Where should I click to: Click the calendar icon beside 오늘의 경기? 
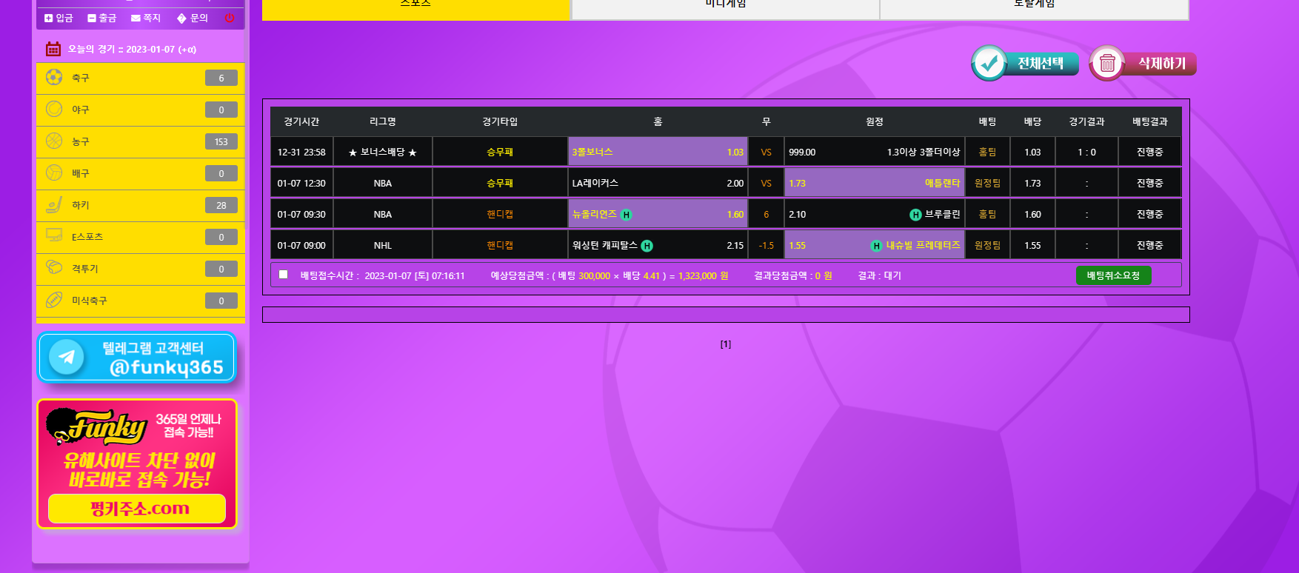click(x=53, y=49)
